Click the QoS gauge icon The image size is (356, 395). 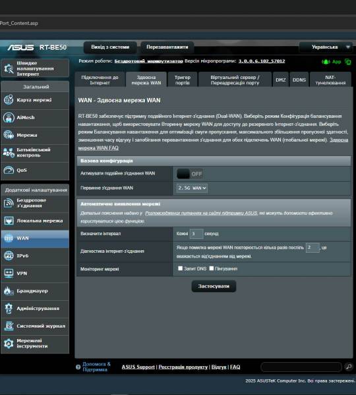tap(9, 170)
